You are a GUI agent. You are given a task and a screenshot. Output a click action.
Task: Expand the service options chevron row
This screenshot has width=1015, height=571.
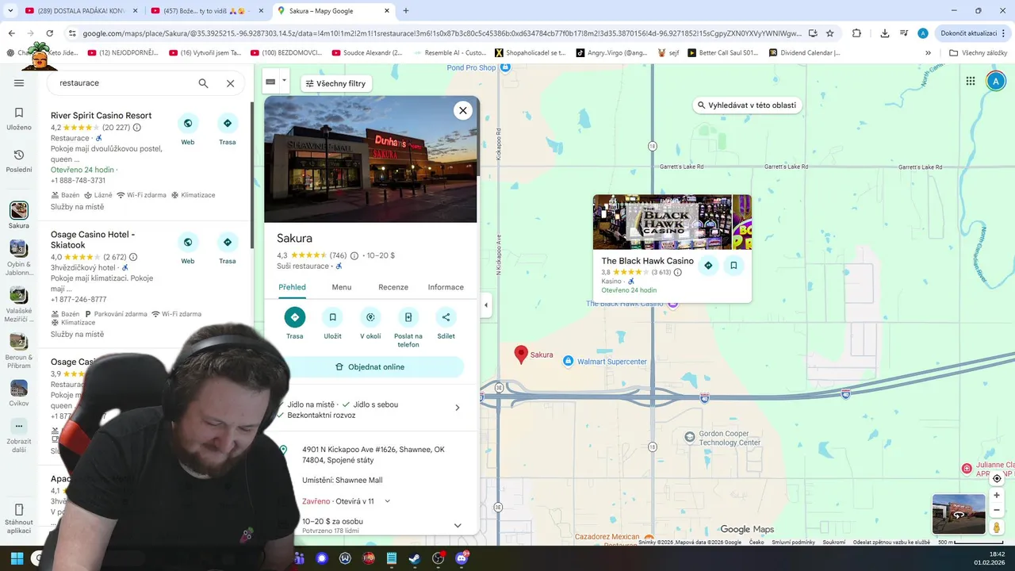(x=457, y=408)
